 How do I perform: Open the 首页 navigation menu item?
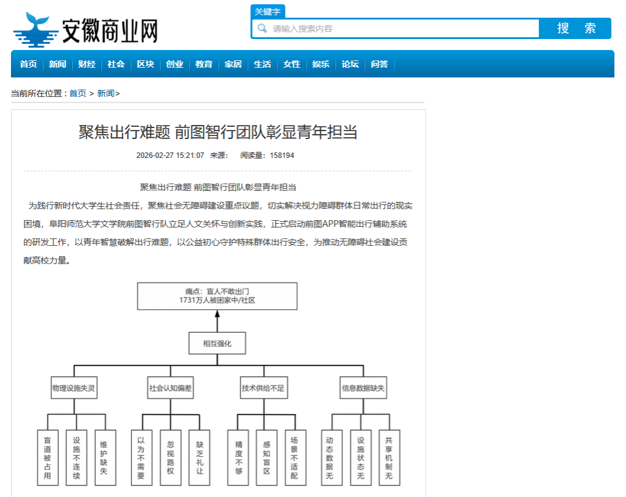point(28,64)
